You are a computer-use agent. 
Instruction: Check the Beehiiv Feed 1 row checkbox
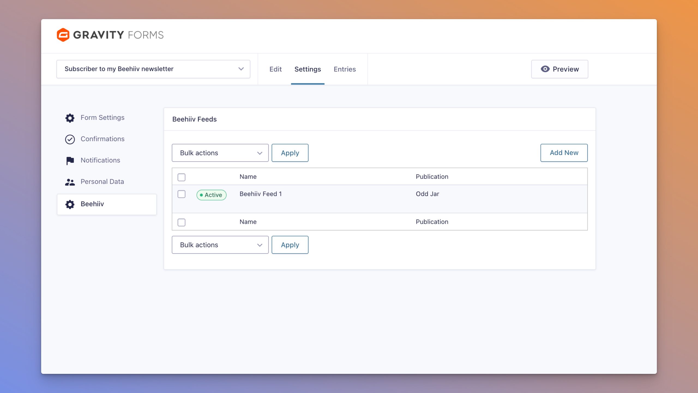click(181, 194)
